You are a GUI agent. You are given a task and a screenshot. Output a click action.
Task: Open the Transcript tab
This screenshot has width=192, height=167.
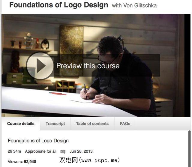(x=55, y=124)
